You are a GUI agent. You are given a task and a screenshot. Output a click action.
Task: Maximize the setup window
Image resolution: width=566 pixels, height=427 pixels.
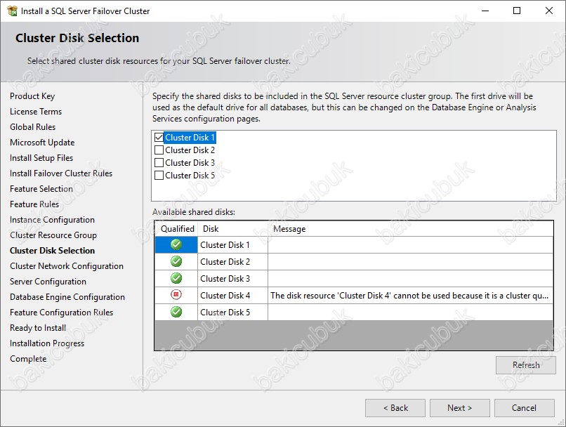click(517, 11)
